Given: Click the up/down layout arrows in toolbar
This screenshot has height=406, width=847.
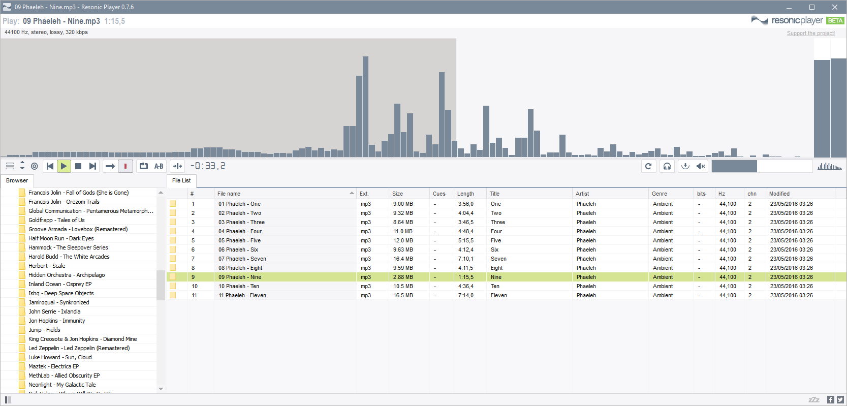Looking at the screenshot, I should (22, 166).
